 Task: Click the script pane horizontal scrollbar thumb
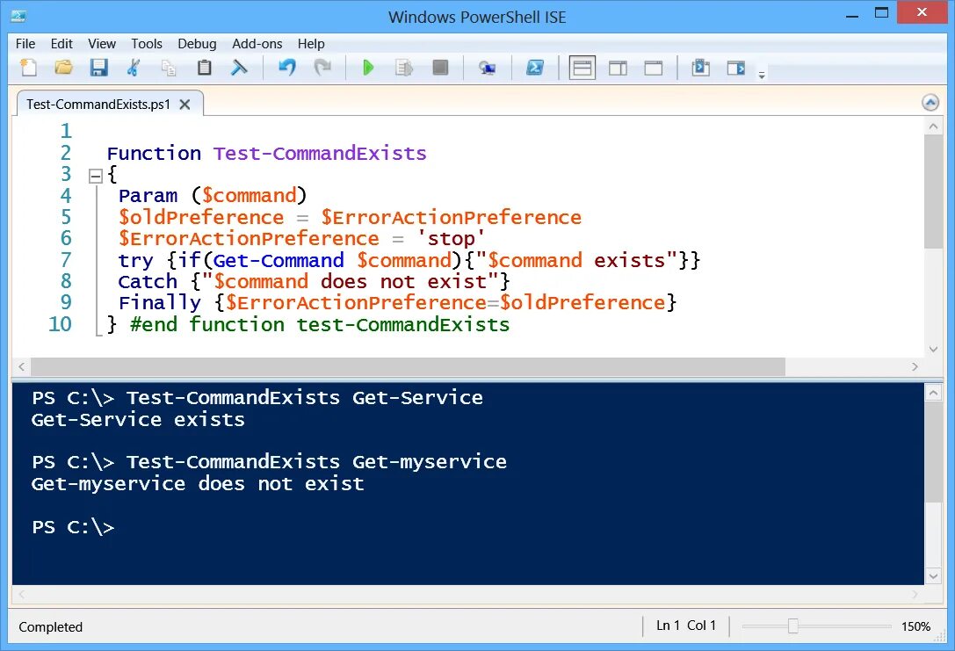[408, 366]
